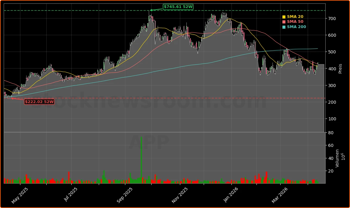
Task: Click the Sep 2025 date label
Action: click(x=125, y=195)
